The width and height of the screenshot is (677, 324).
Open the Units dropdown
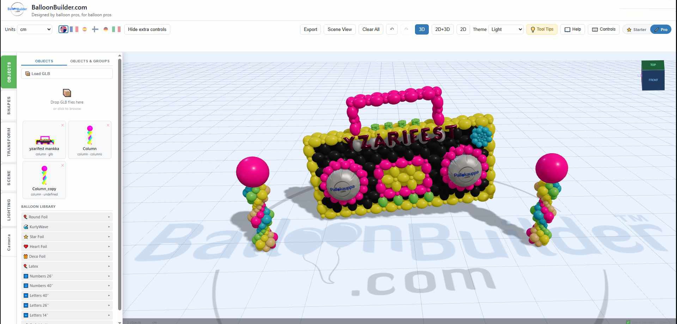coord(35,29)
